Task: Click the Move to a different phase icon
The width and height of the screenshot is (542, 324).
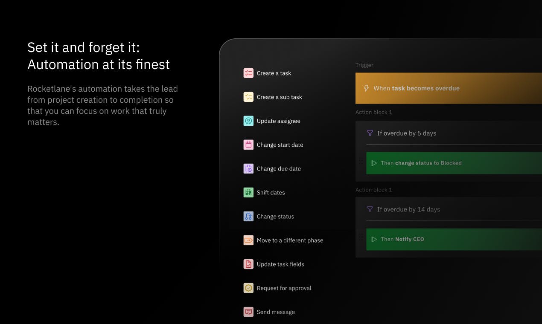Action: [x=248, y=240]
